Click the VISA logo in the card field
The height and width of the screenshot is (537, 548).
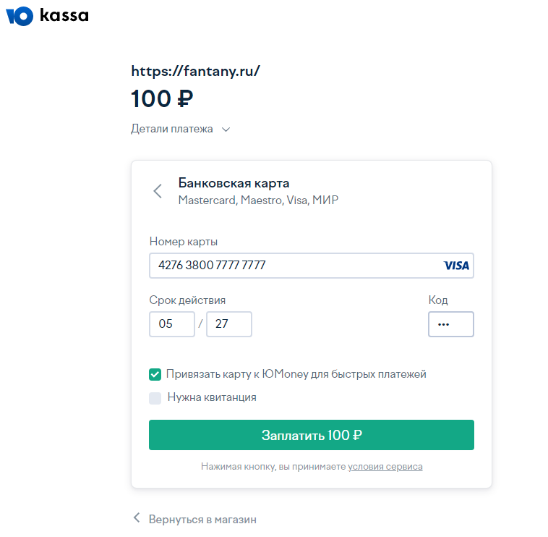click(x=456, y=266)
